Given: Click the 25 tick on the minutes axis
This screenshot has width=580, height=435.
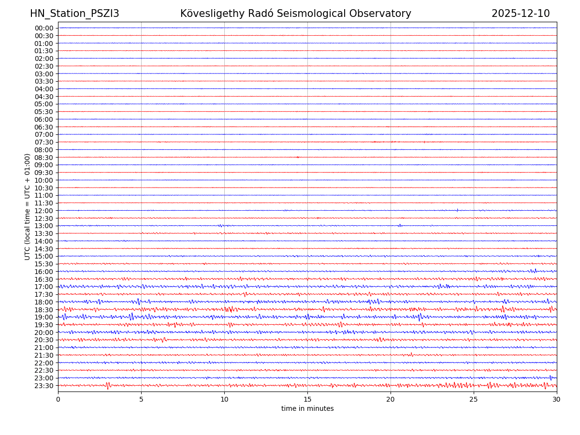Looking at the screenshot, I should [x=474, y=399].
